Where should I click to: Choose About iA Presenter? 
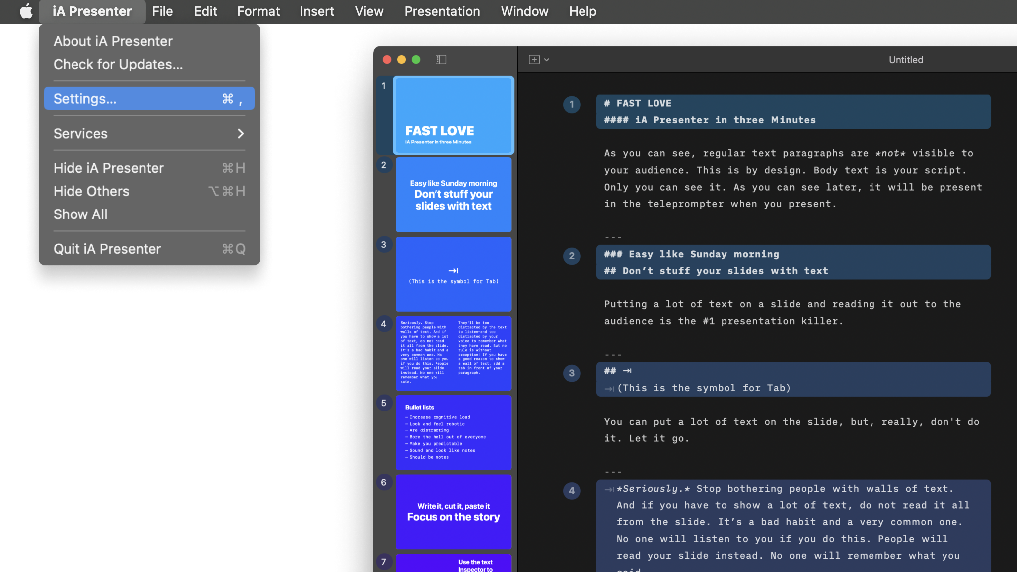(x=149, y=41)
